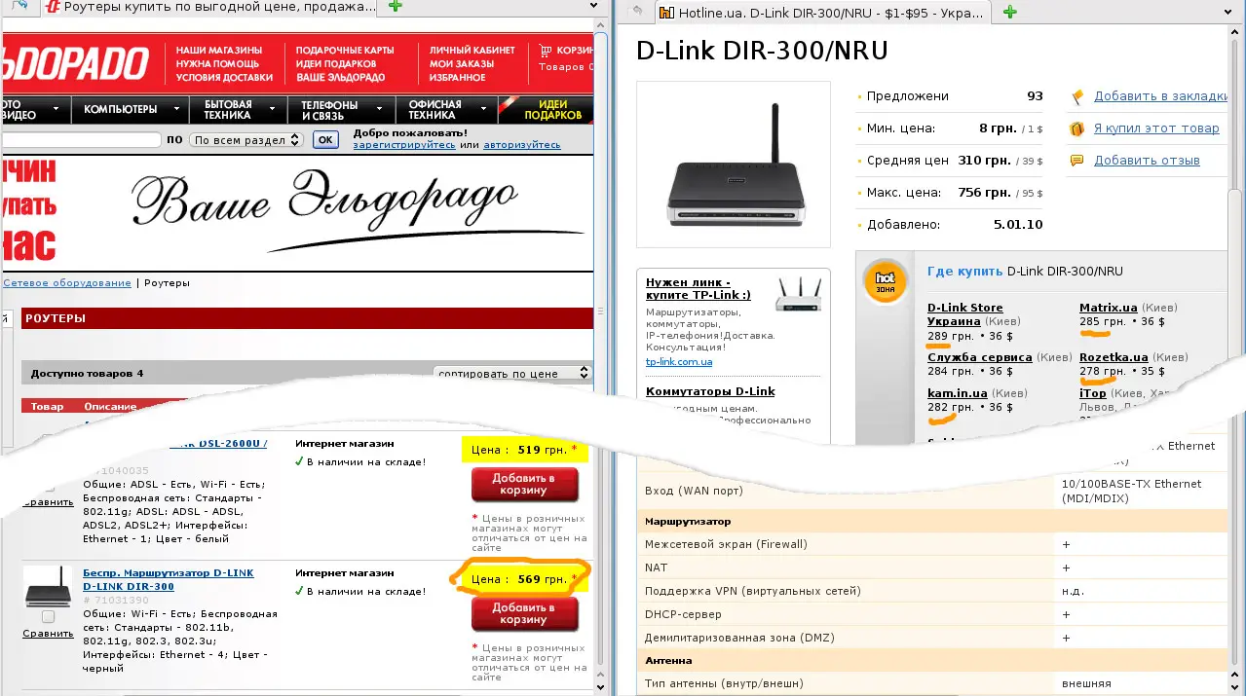This screenshot has height=696, width=1246.
Task: Tick the compare checkbox for D-LINK DIR-300
Action: pos(48,617)
